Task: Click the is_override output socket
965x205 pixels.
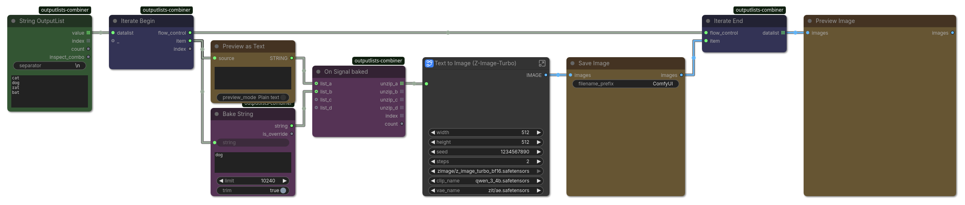Action: (292, 134)
